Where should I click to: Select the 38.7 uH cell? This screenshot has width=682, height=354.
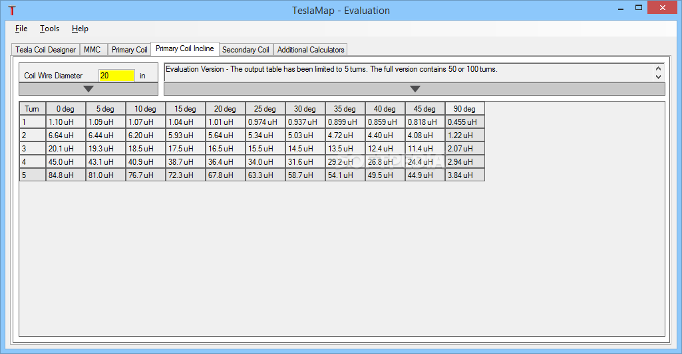point(185,161)
